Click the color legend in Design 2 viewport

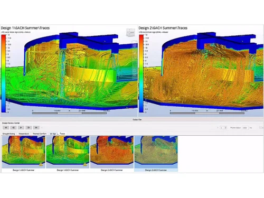coord(142,73)
